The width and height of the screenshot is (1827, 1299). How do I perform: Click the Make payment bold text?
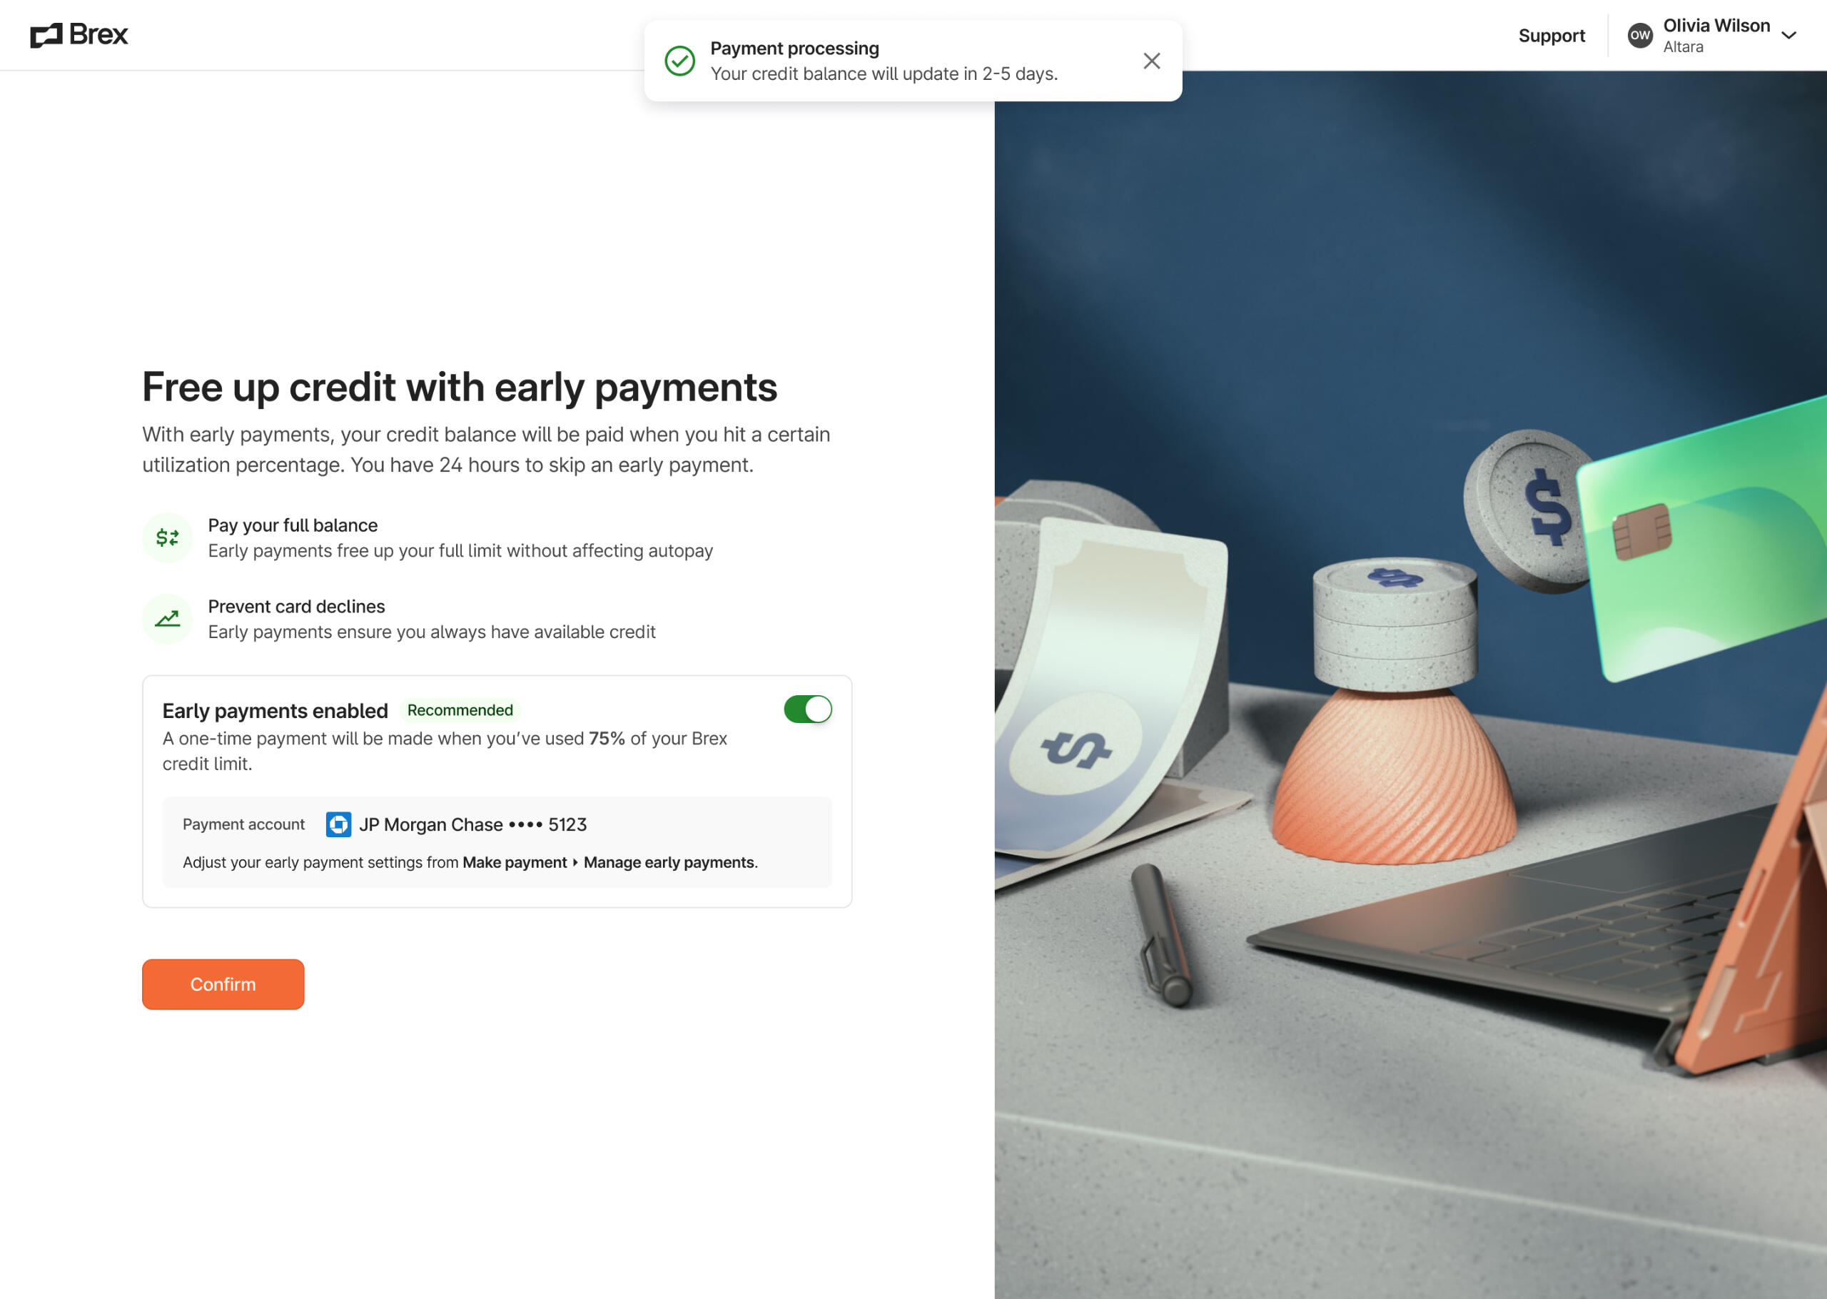pyautogui.click(x=514, y=862)
